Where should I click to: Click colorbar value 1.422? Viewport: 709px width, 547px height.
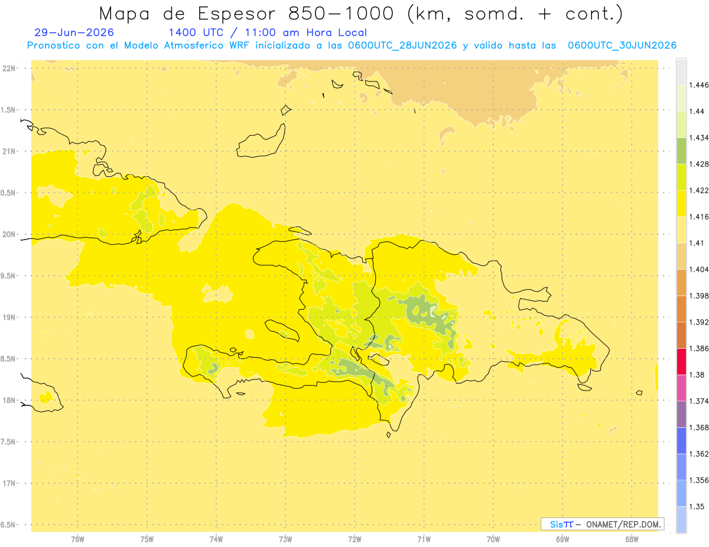pos(700,191)
